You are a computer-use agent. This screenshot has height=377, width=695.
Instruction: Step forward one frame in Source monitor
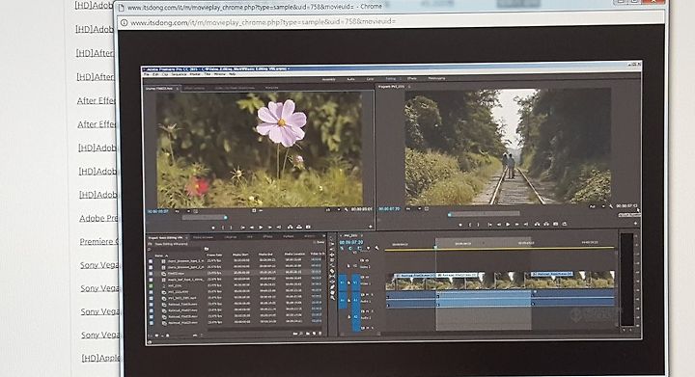[x=270, y=227]
